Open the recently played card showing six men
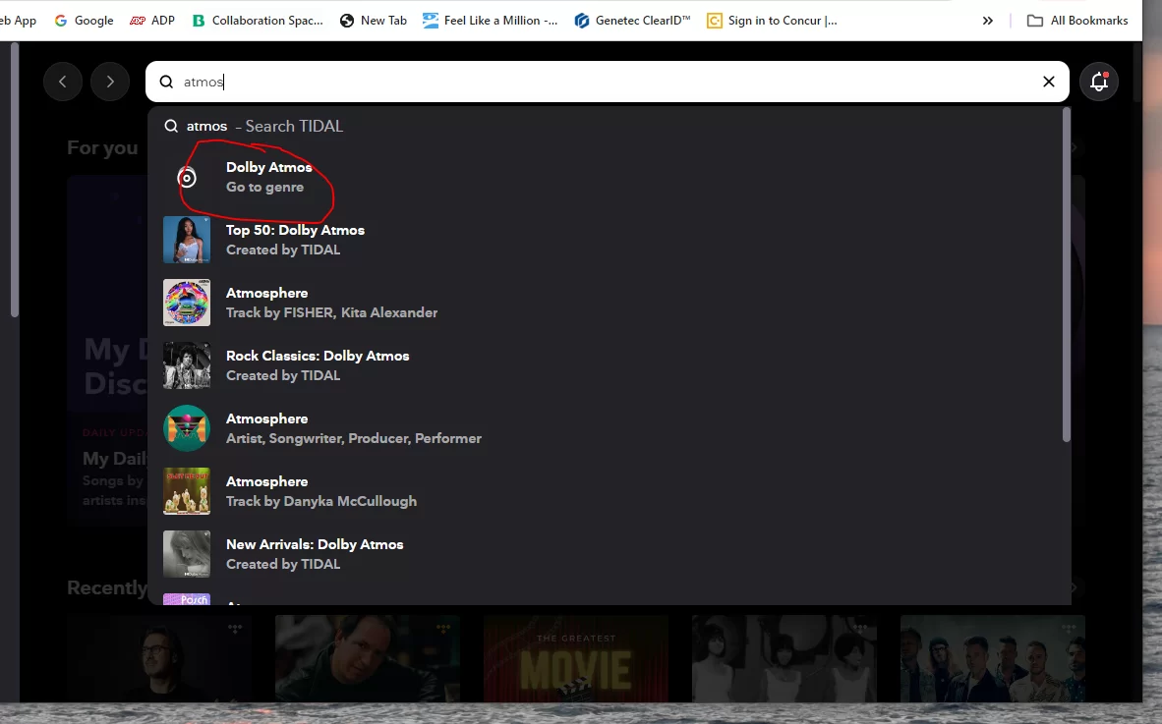This screenshot has width=1162, height=724. coord(992,658)
